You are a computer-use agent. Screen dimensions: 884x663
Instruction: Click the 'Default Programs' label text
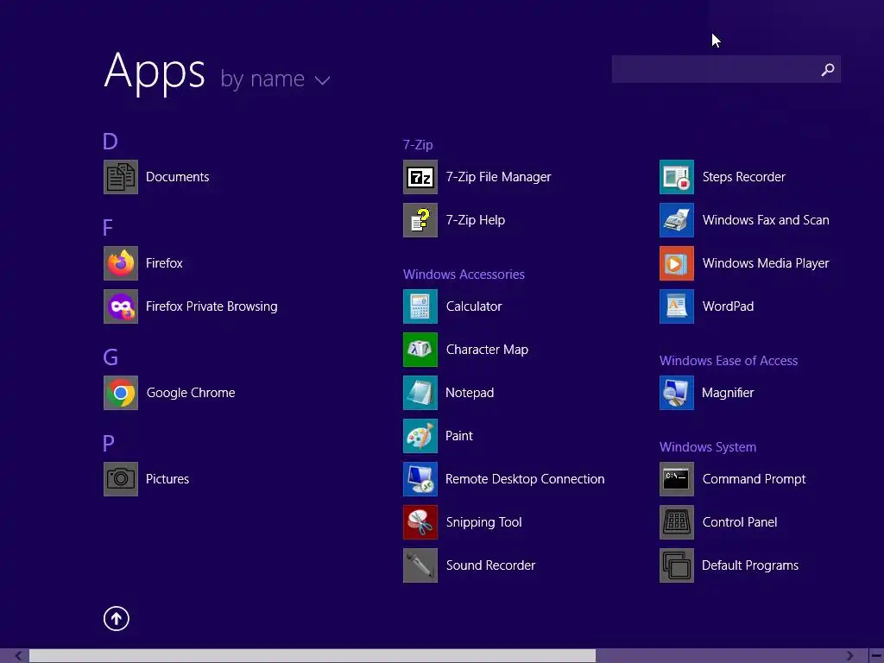(x=750, y=565)
